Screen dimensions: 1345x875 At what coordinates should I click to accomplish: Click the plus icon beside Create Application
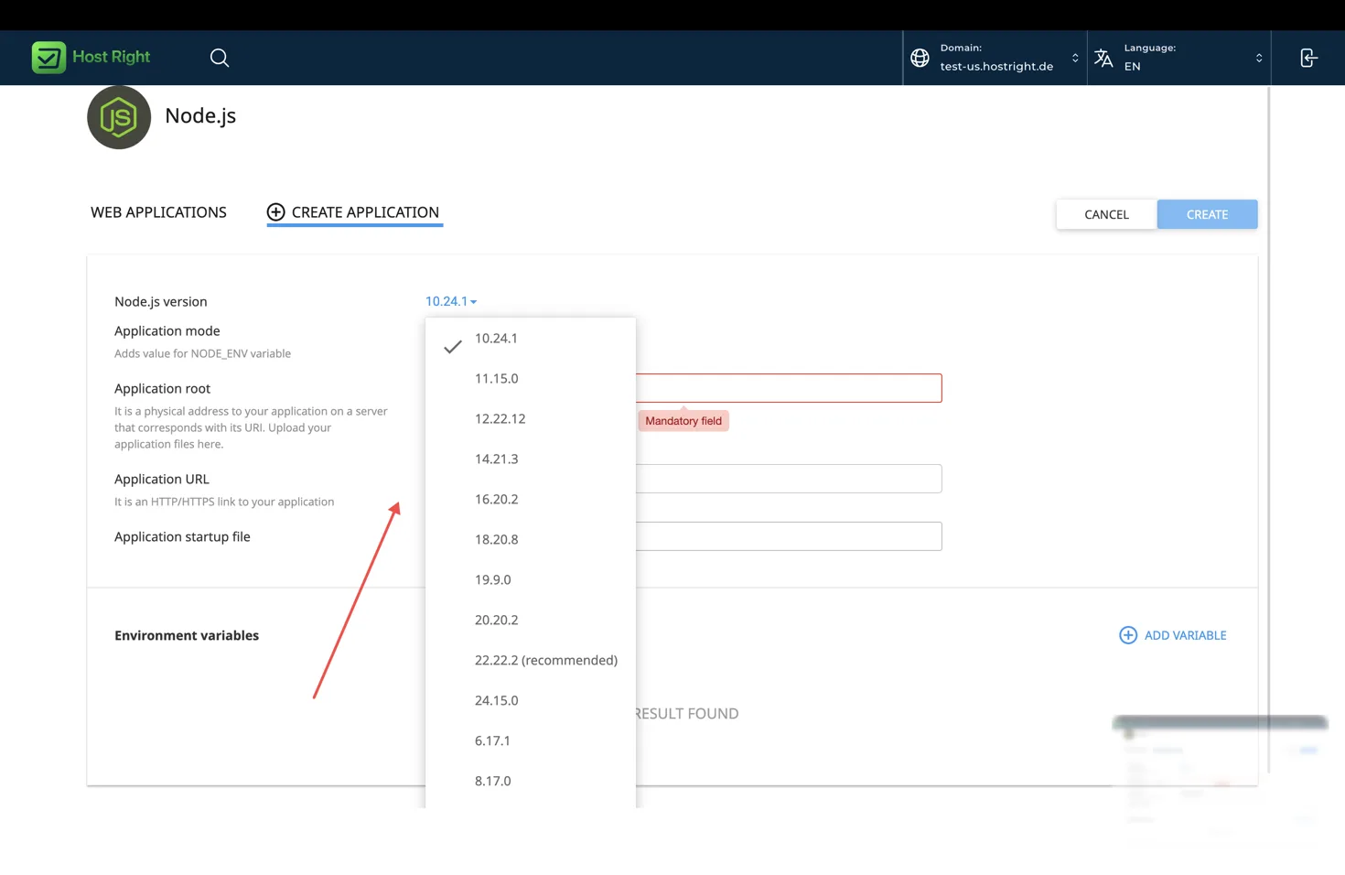coord(275,212)
